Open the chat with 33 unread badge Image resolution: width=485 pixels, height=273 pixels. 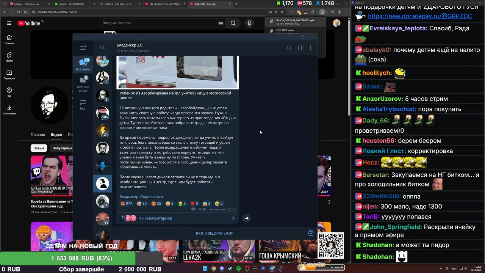[102, 219]
